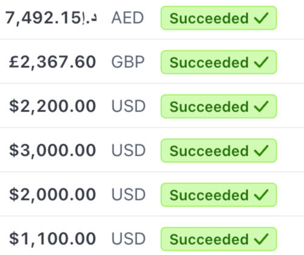Select the $2,200.00 payment amount
This screenshot has width=304, height=255.
[52, 107]
